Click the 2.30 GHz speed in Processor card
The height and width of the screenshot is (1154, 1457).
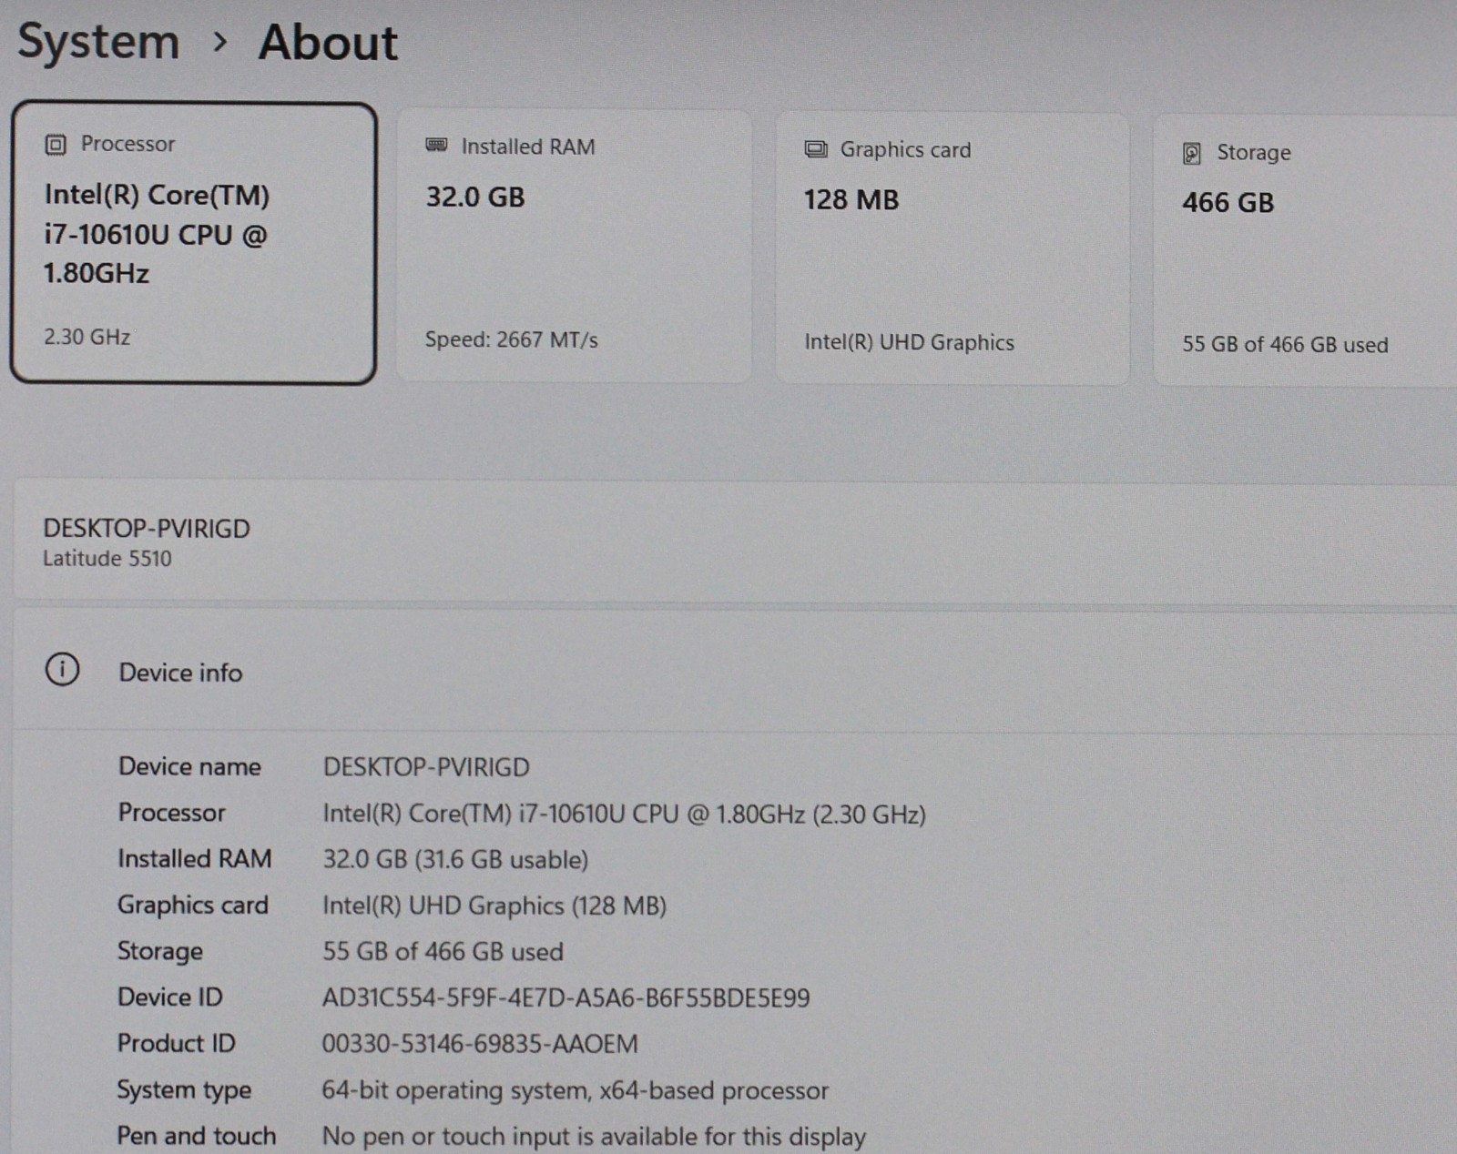pyautogui.click(x=87, y=337)
